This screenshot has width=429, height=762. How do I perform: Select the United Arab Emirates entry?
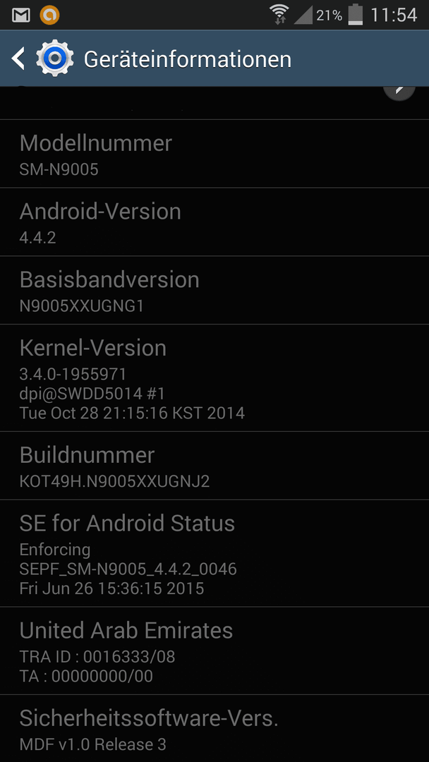click(x=214, y=651)
